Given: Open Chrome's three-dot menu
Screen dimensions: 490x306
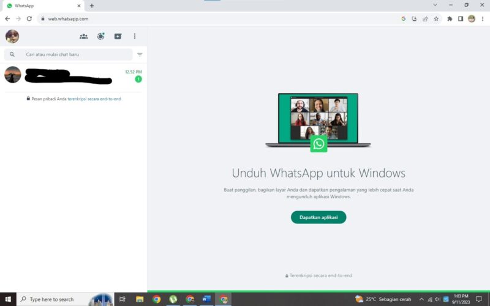Looking at the screenshot, I should click(x=483, y=19).
